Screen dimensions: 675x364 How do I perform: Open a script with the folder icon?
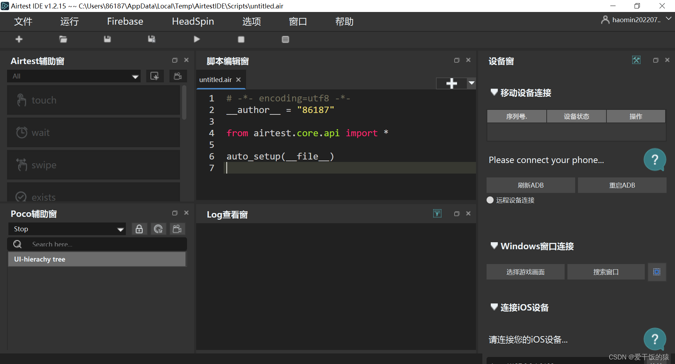click(63, 39)
